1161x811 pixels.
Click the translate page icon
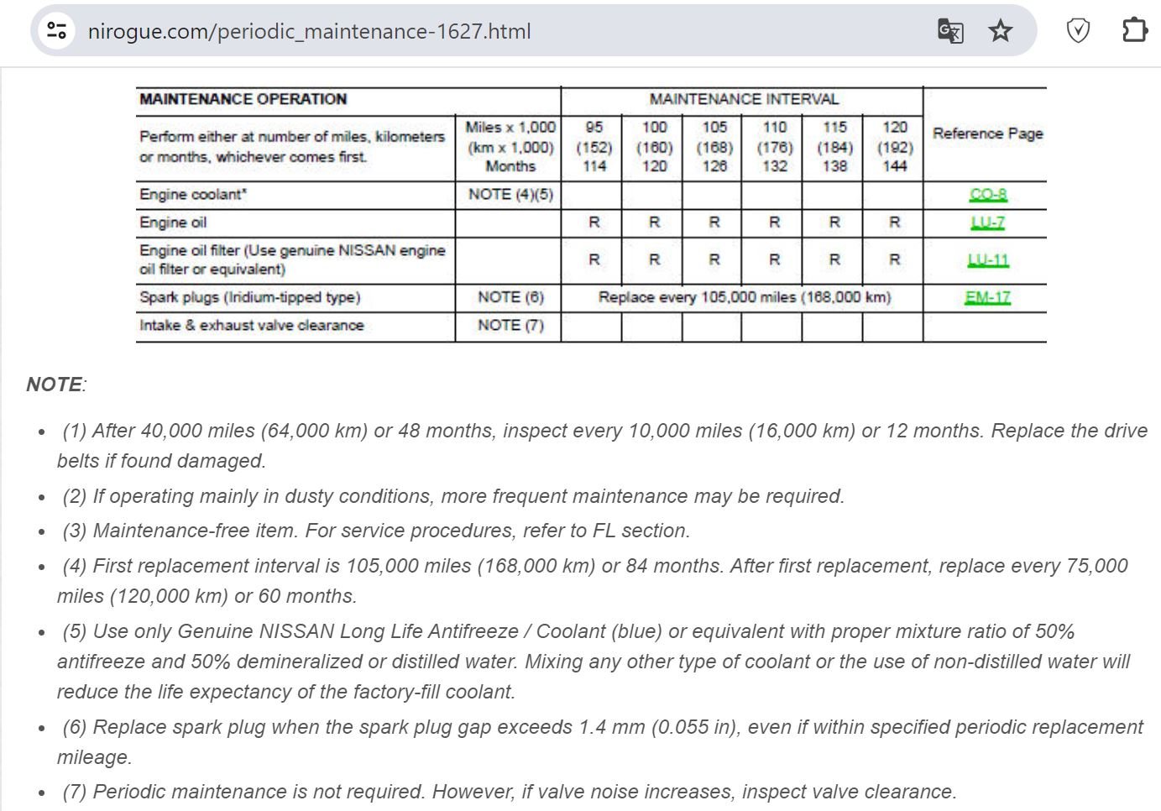(950, 31)
